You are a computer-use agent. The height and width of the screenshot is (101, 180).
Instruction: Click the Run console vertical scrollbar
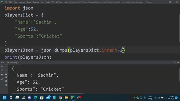[179, 75]
